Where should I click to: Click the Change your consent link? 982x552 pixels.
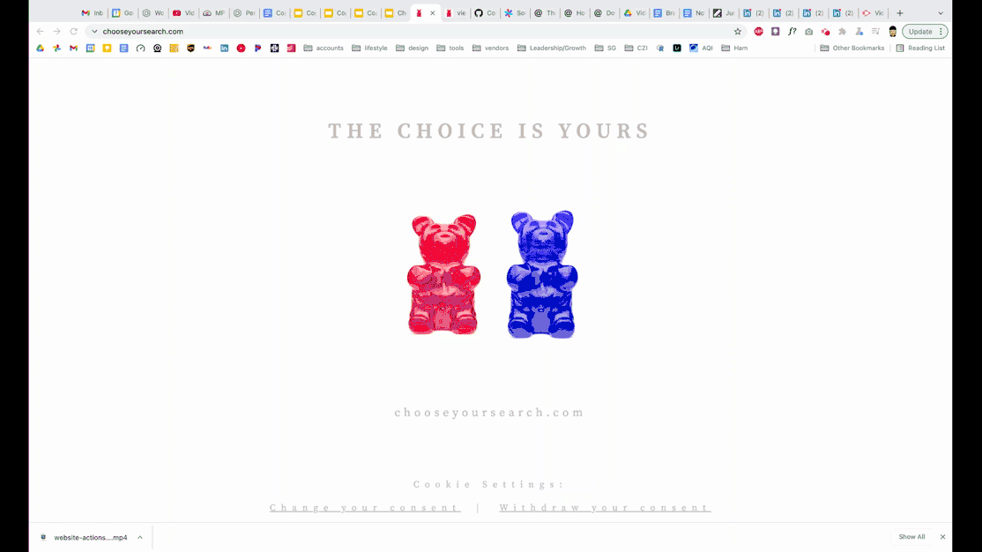click(365, 508)
